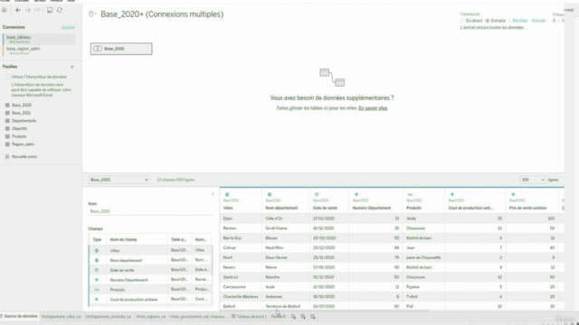This screenshot has width=579, height=325.
Task: Click the new worksheet icon
Action: coord(293,317)
